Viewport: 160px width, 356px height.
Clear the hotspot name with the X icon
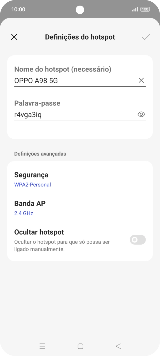(141, 80)
